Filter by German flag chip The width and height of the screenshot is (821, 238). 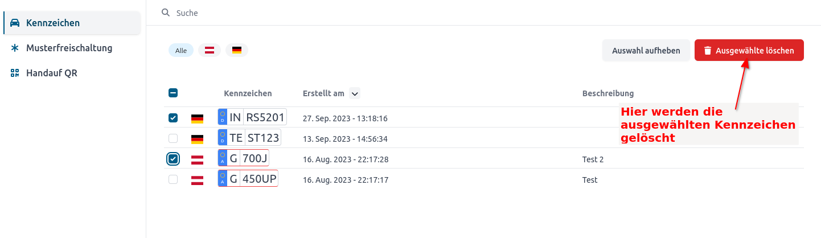coord(237,50)
